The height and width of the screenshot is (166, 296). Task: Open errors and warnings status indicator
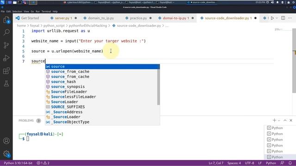coord(43,163)
